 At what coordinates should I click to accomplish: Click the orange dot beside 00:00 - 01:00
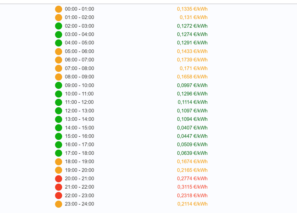[x=58, y=9]
